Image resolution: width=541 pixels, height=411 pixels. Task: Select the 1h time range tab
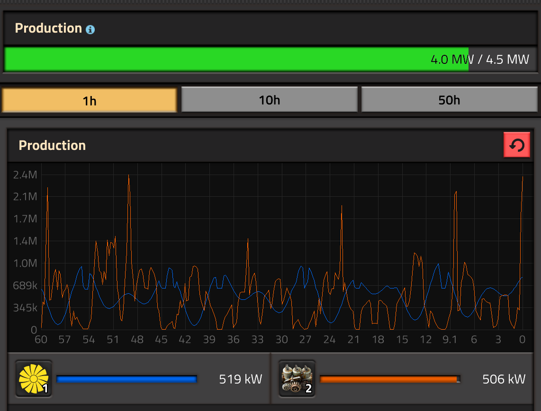[89, 100]
